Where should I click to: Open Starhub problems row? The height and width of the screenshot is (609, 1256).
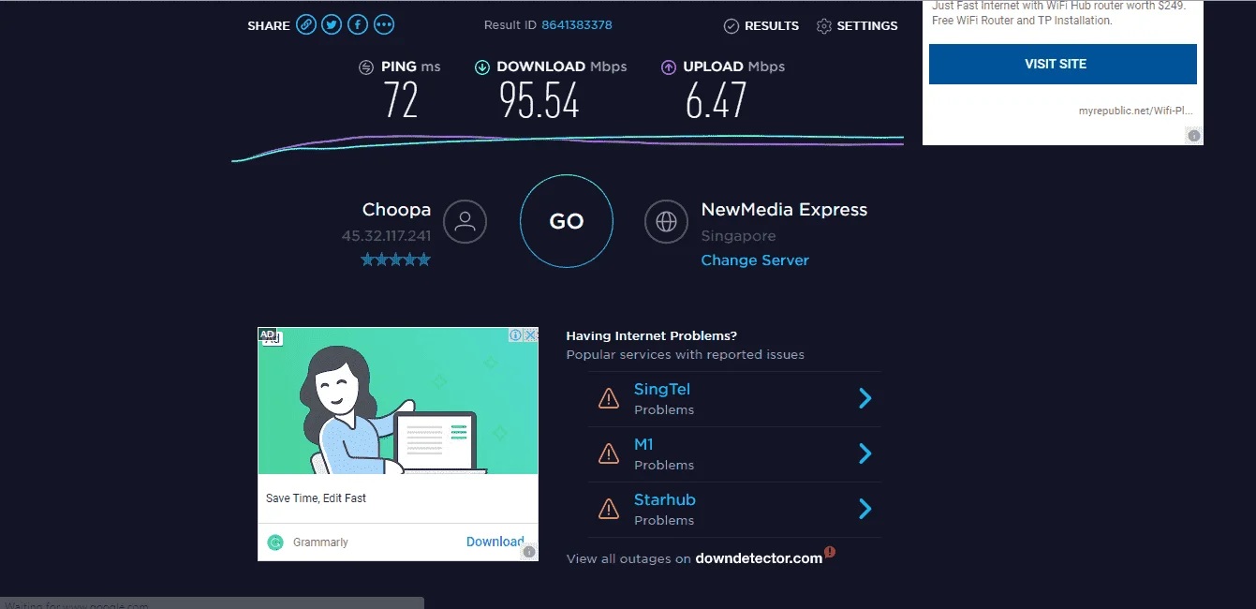[x=734, y=510]
